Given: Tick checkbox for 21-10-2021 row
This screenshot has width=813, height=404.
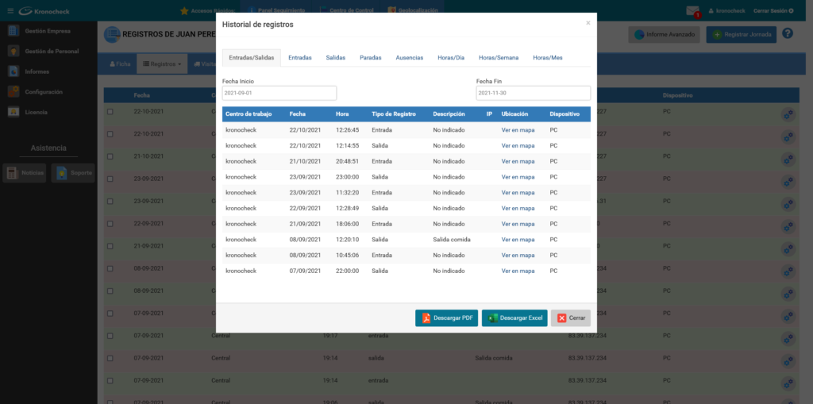Looking at the screenshot, I should [x=110, y=156].
